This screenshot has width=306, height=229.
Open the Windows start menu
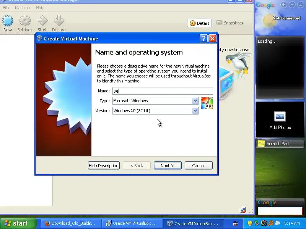(x=18, y=223)
